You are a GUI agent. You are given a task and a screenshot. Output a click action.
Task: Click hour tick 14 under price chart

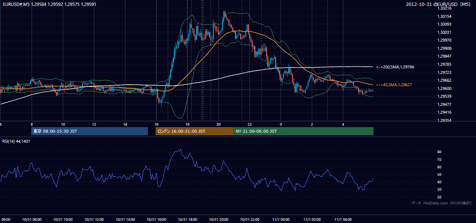[x=125, y=124]
